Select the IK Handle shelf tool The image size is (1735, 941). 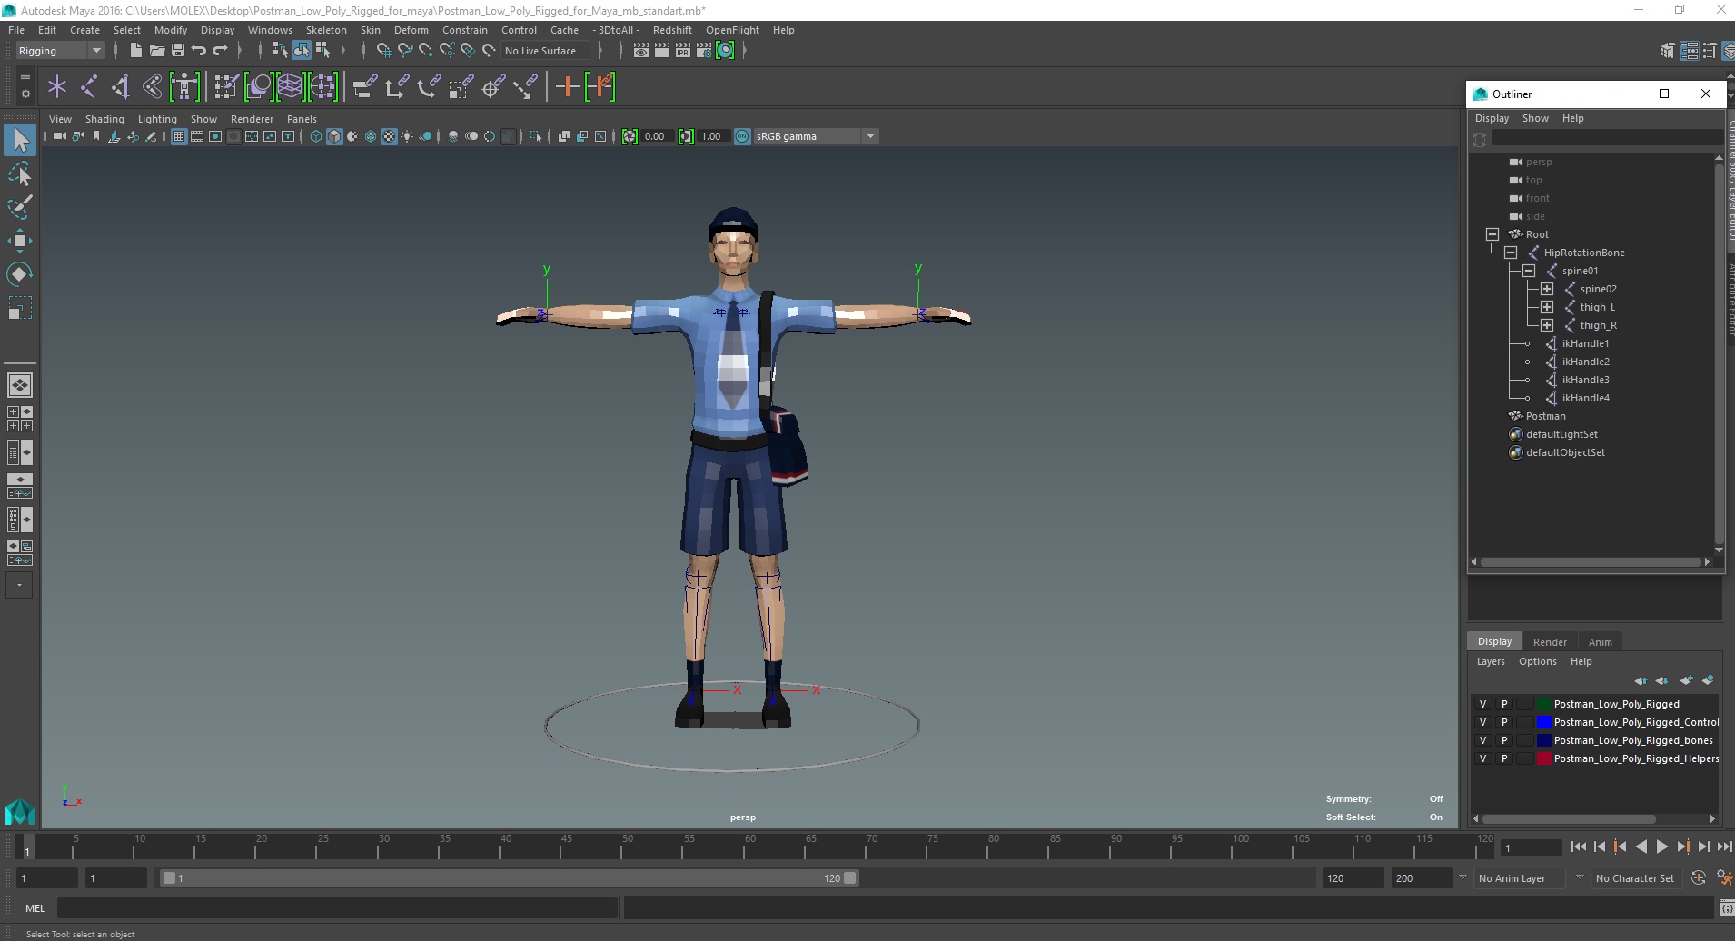point(120,87)
